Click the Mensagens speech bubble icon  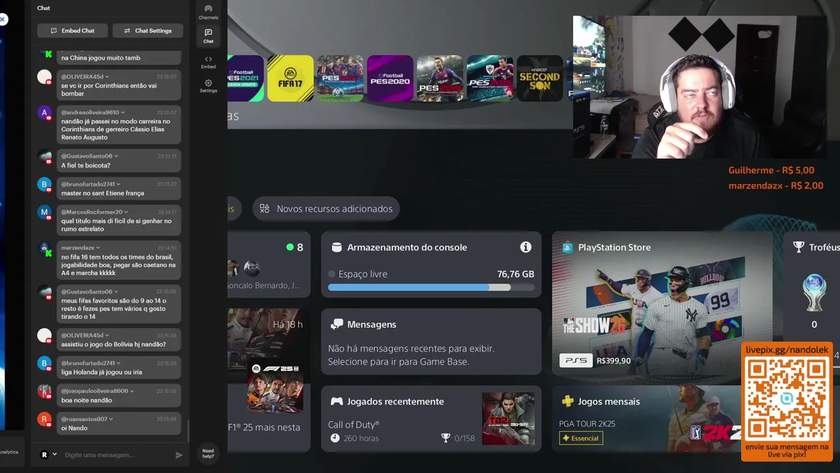(x=337, y=325)
